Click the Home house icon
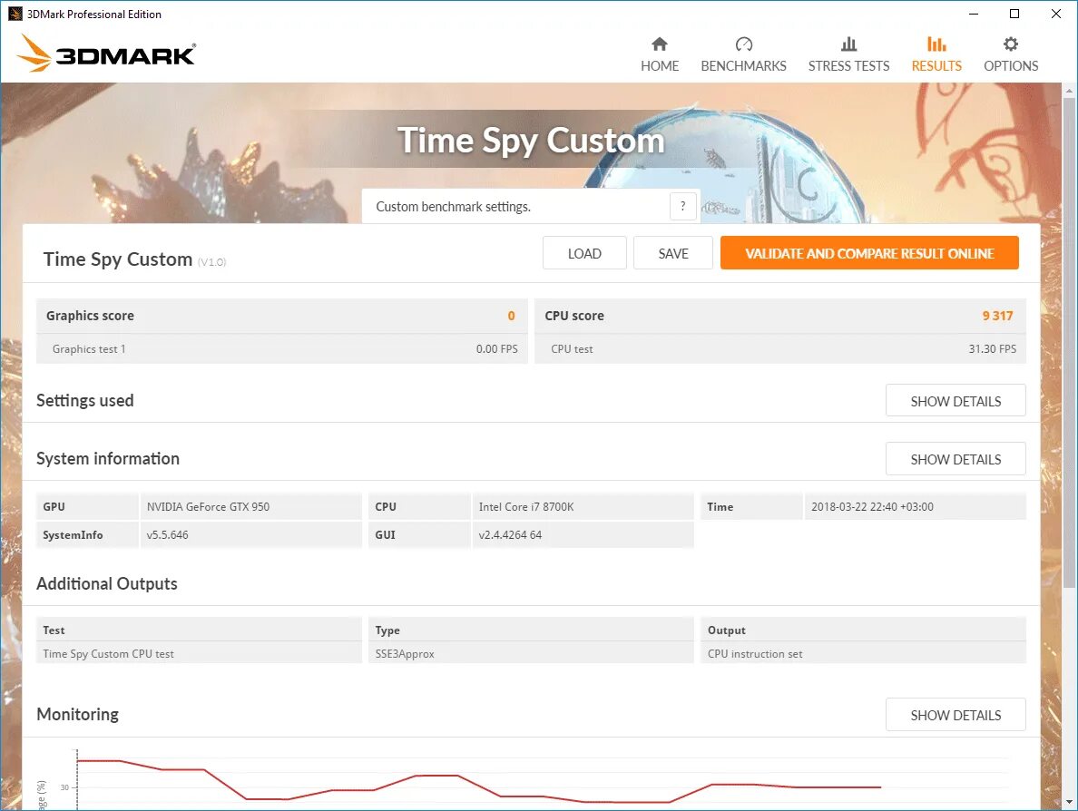The width and height of the screenshot is (1078, 811). click(660, 44)
